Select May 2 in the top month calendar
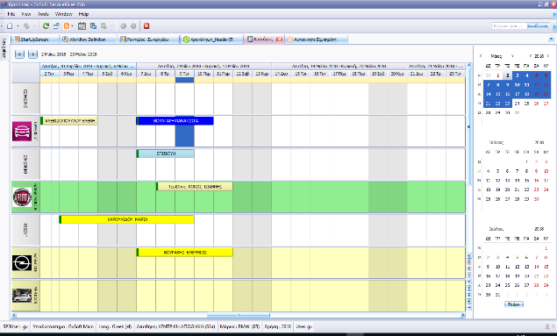Image resolution: width=557 pixels, height=336 pixels. click(x=508, y=75)
